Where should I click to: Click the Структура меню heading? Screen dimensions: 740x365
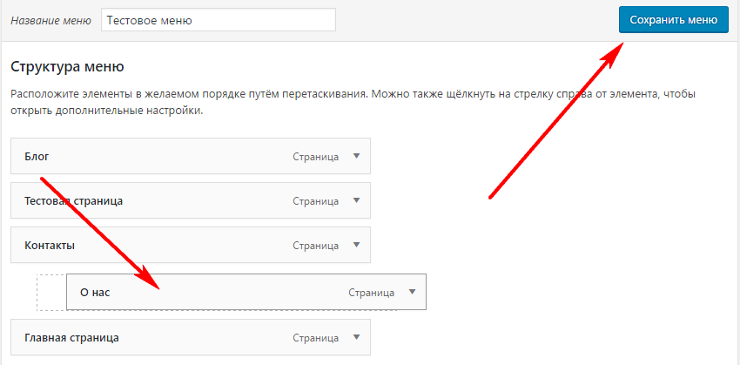coord(67,66)
